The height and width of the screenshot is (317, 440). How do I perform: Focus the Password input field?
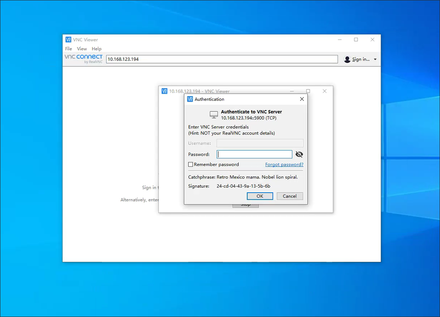[x=255, y=154]
